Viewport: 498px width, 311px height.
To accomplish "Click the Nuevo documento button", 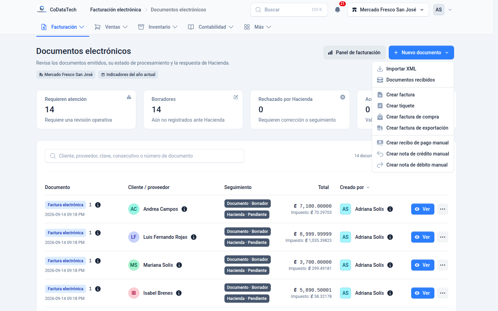I will [421, 53].
